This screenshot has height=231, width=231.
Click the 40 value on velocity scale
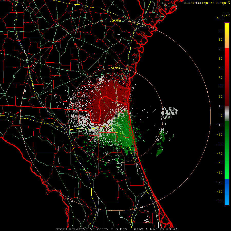(x=220, y=78)
